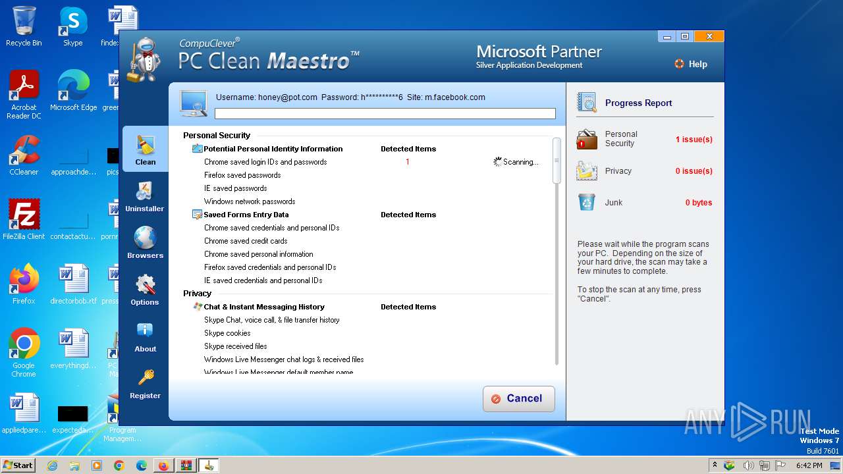Screen dimensions: 843x474
Task: Cancel the running scan
Action: [519, 398]
